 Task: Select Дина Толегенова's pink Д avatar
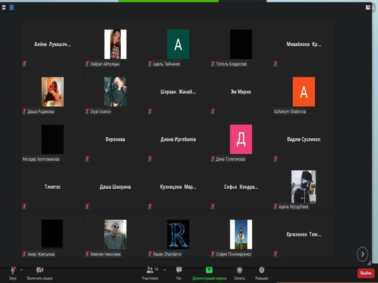[x=241, y=139]
